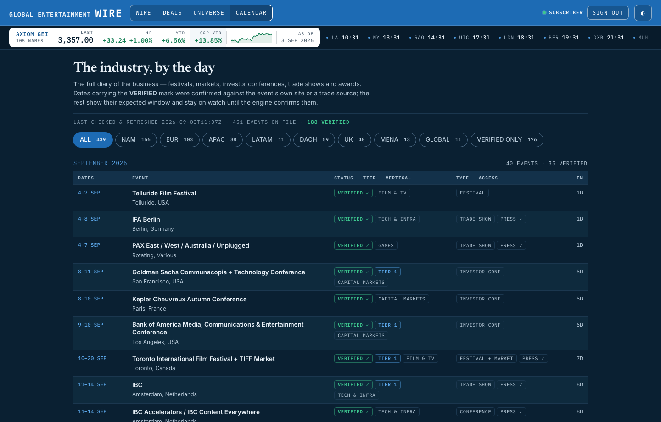This screenshot has width=661, height=422.
Task: Click the GAMES vertical tag
Action: pyautogui.click(x=386, y=246)
